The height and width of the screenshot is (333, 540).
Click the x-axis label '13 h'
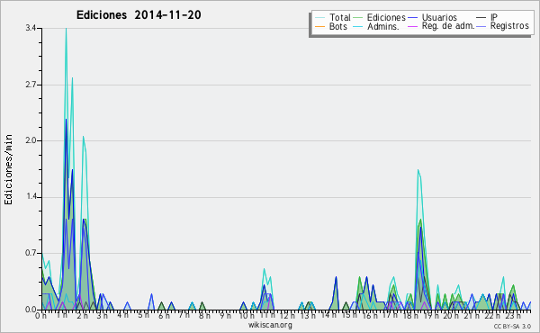coord(308,316)
